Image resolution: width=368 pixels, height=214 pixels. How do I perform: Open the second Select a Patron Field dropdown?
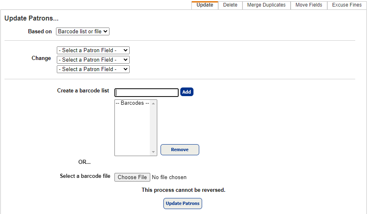tap(93, 60)
